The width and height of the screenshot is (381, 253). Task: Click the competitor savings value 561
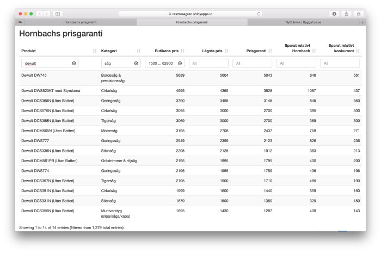click(x=357, y=75)
